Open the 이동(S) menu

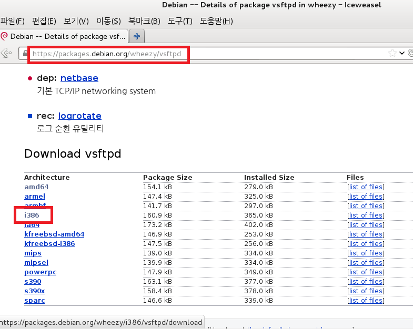click(x=108, y=21)
